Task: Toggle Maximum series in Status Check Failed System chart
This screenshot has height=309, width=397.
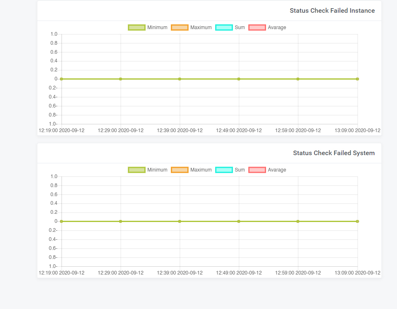Action: pyautogui.click(x=191, y=170)
